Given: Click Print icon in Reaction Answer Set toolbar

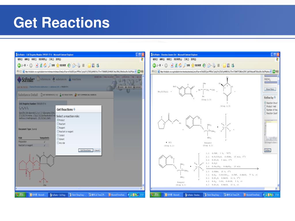Looking at the screenshot, I should (214, 65).
